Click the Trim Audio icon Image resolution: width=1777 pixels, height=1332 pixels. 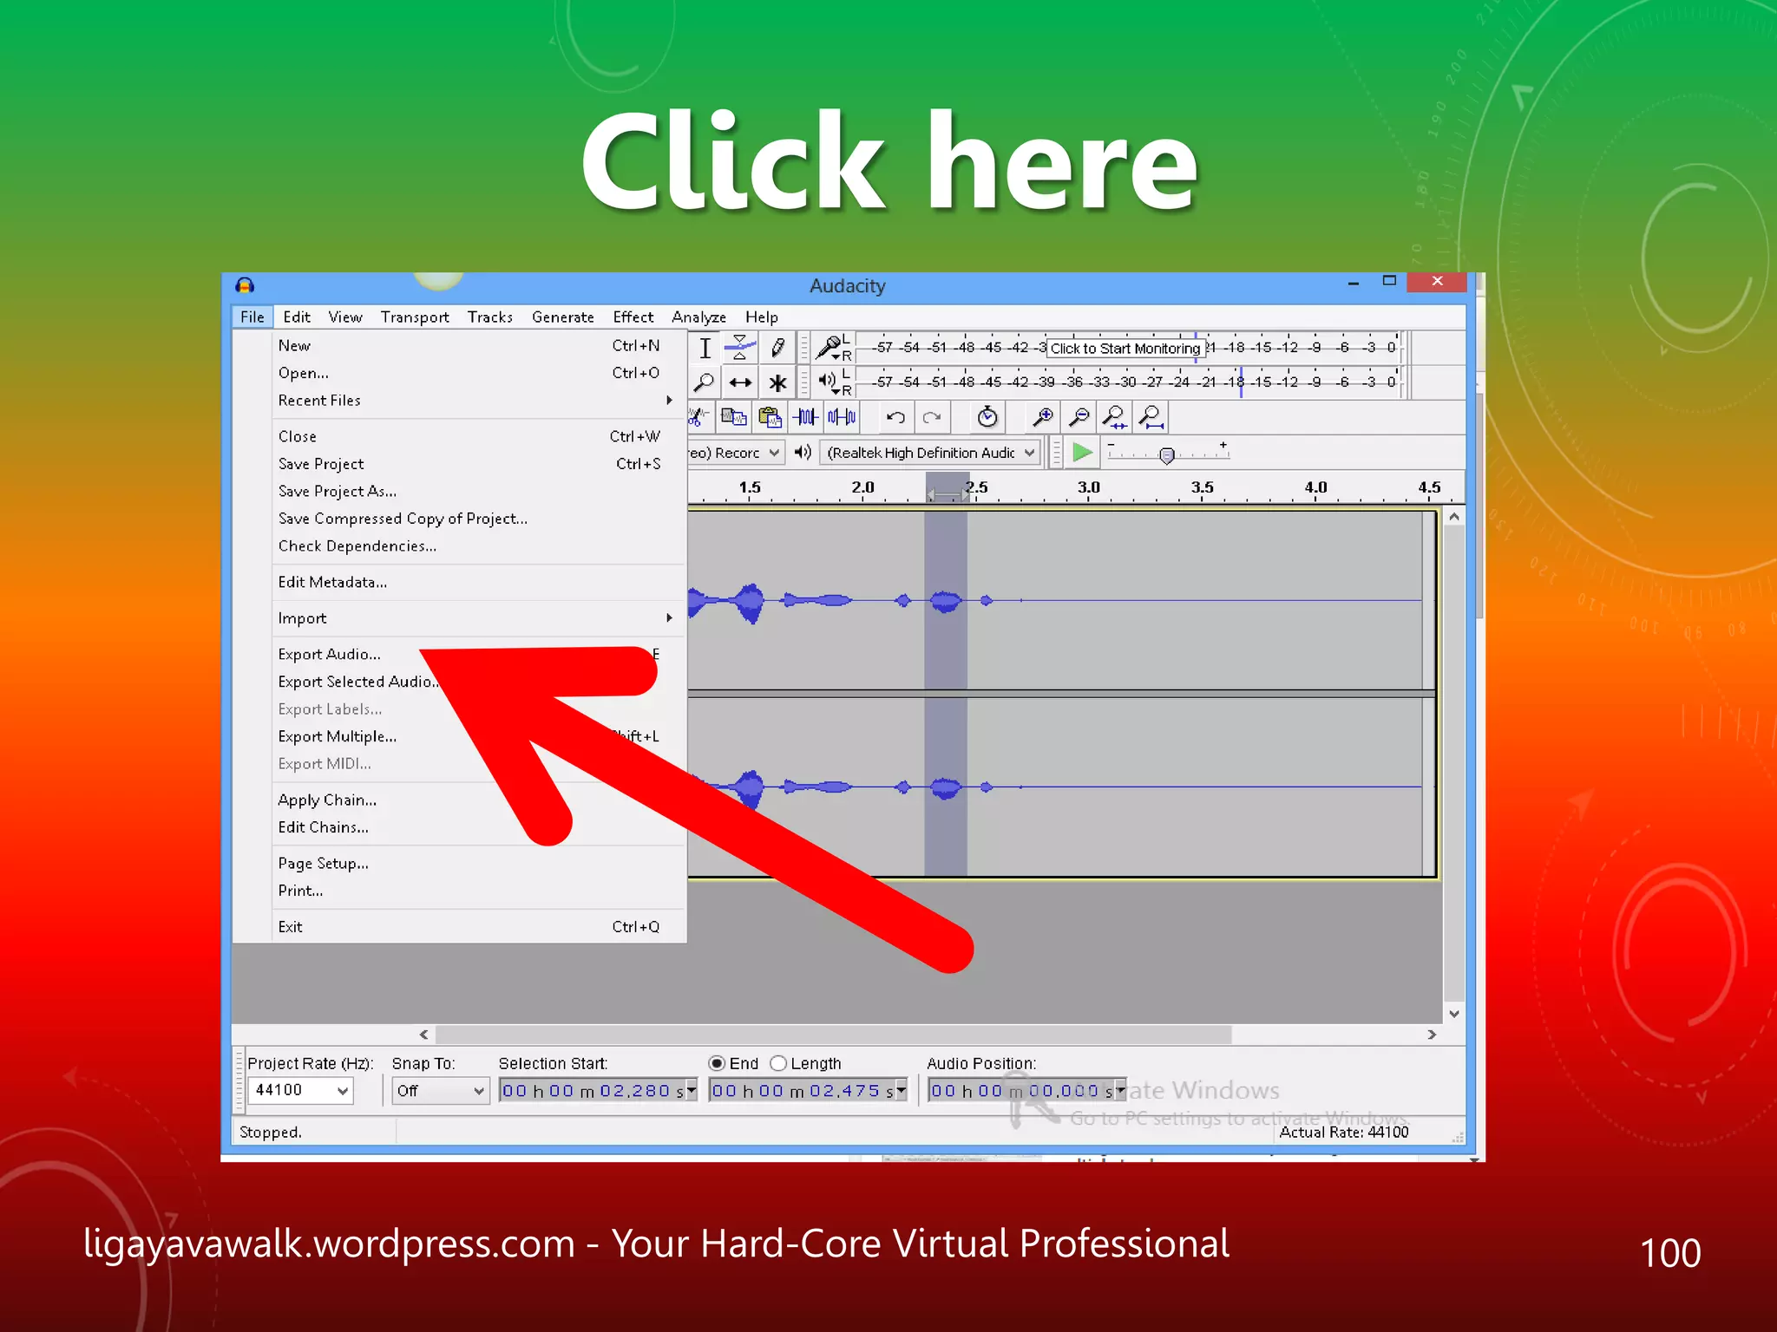[x=805, y=418]
